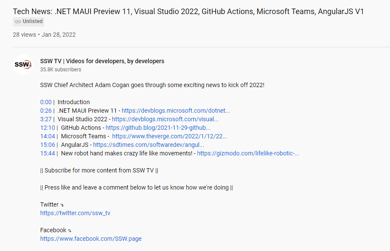The width and height of the screenshot is (390, 251).
Task: Open the devblogs.microsoft.com/visual link
Action: pyautogui.click(x=165, y=119)
